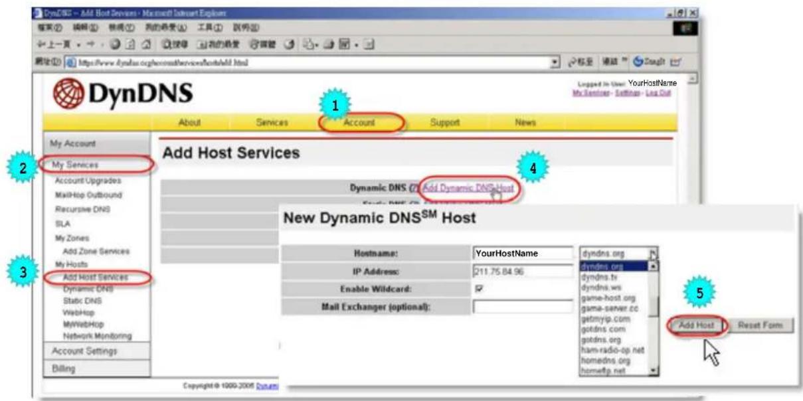Click the IP Address input field
This screenshot has width=803, height=401.
pyautogui.click(x=523, y=272)
